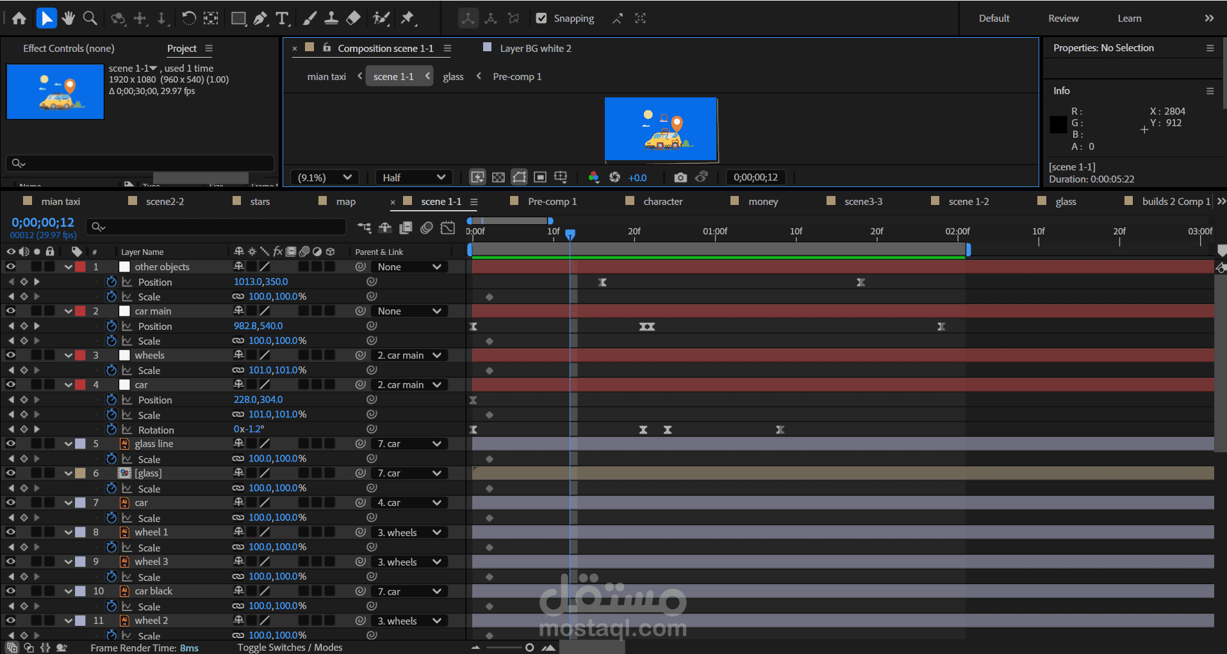Select the Eraser tool
This screenshot has height=654, width=1227.
coord(353,19)
